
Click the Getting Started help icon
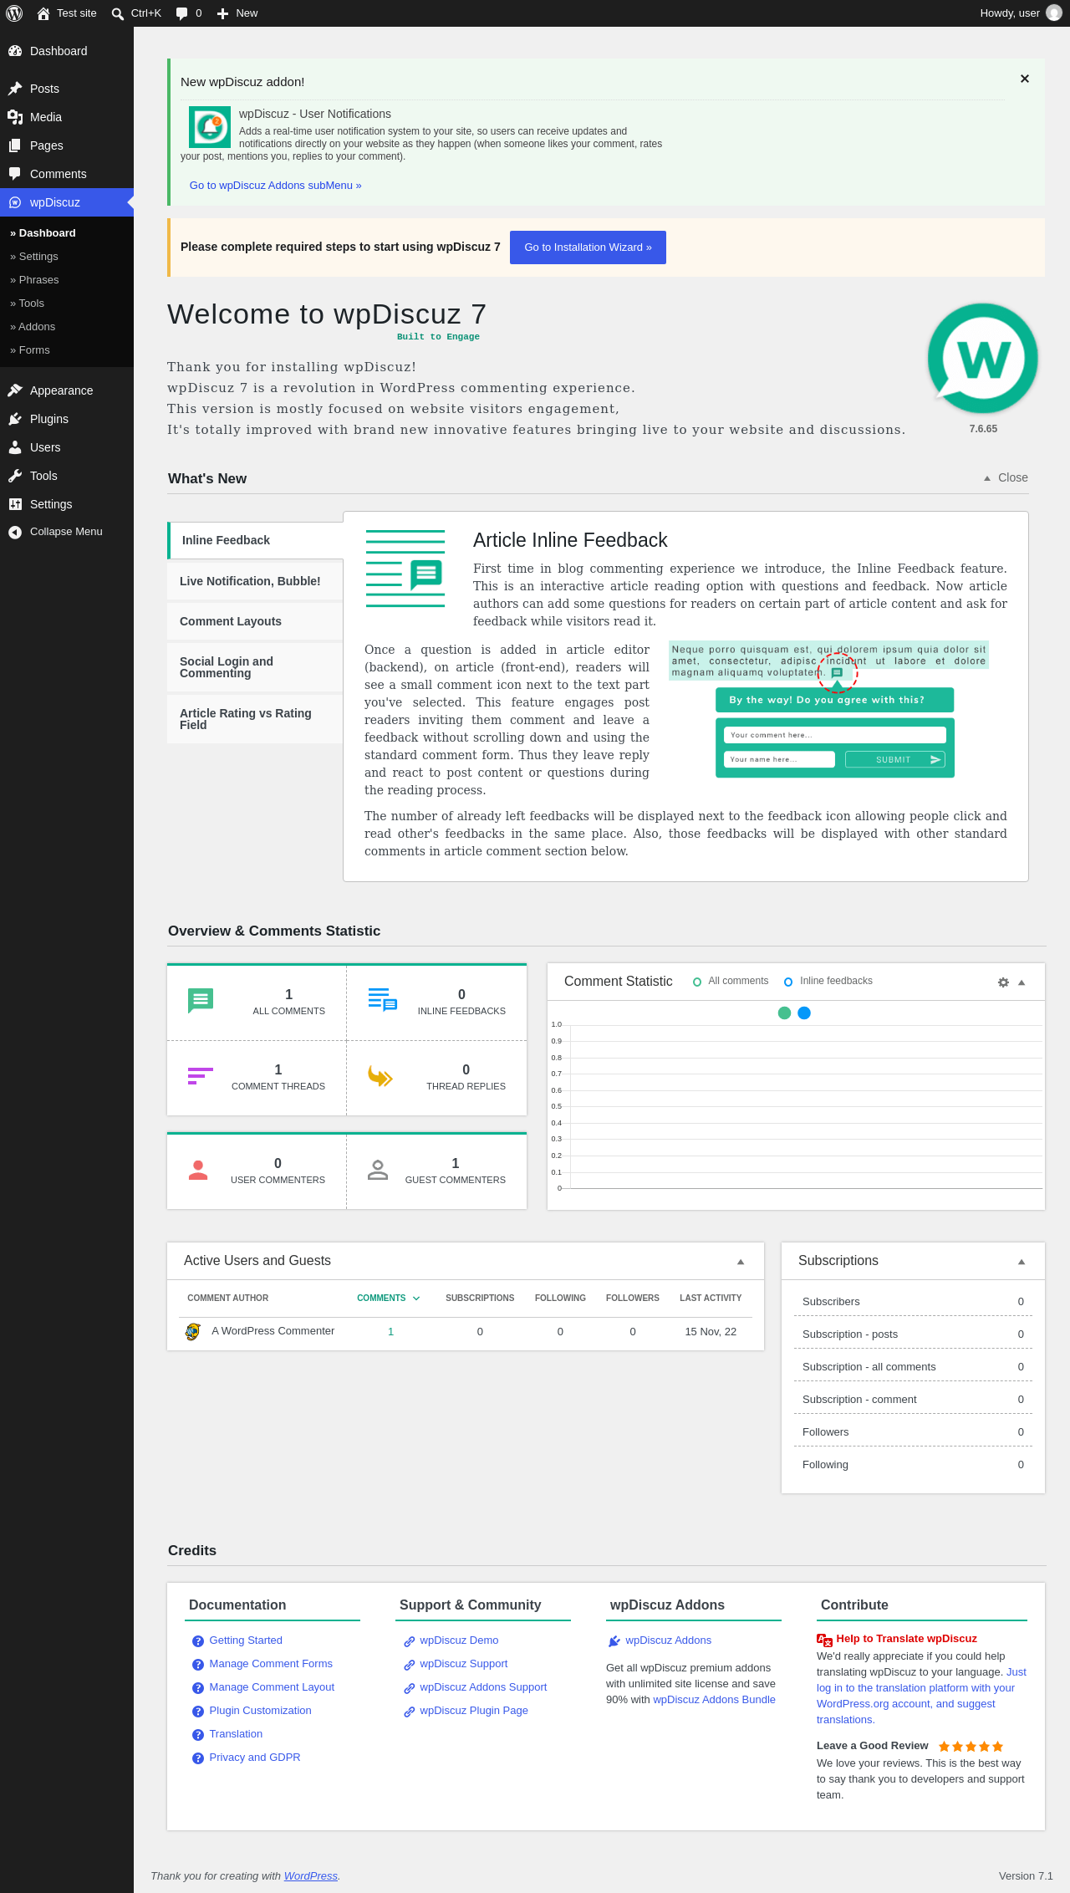[x=198, y=1641]
